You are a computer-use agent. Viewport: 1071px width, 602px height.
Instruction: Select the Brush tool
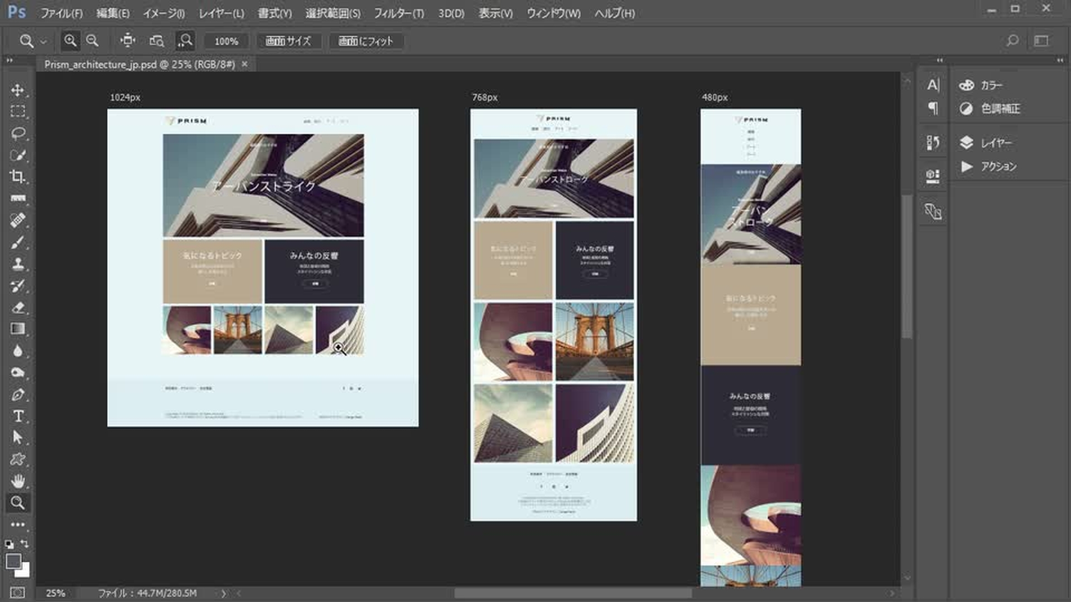click(x=17, y=242)
